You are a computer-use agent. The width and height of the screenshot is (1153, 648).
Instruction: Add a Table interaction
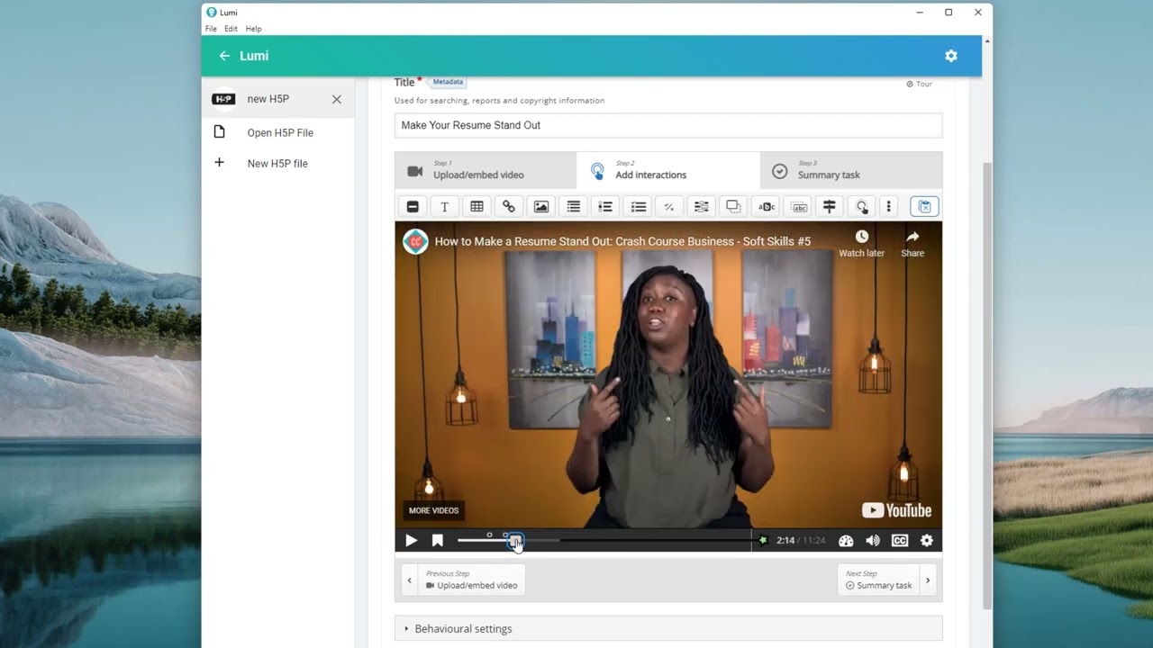click(x=477, y=207)
